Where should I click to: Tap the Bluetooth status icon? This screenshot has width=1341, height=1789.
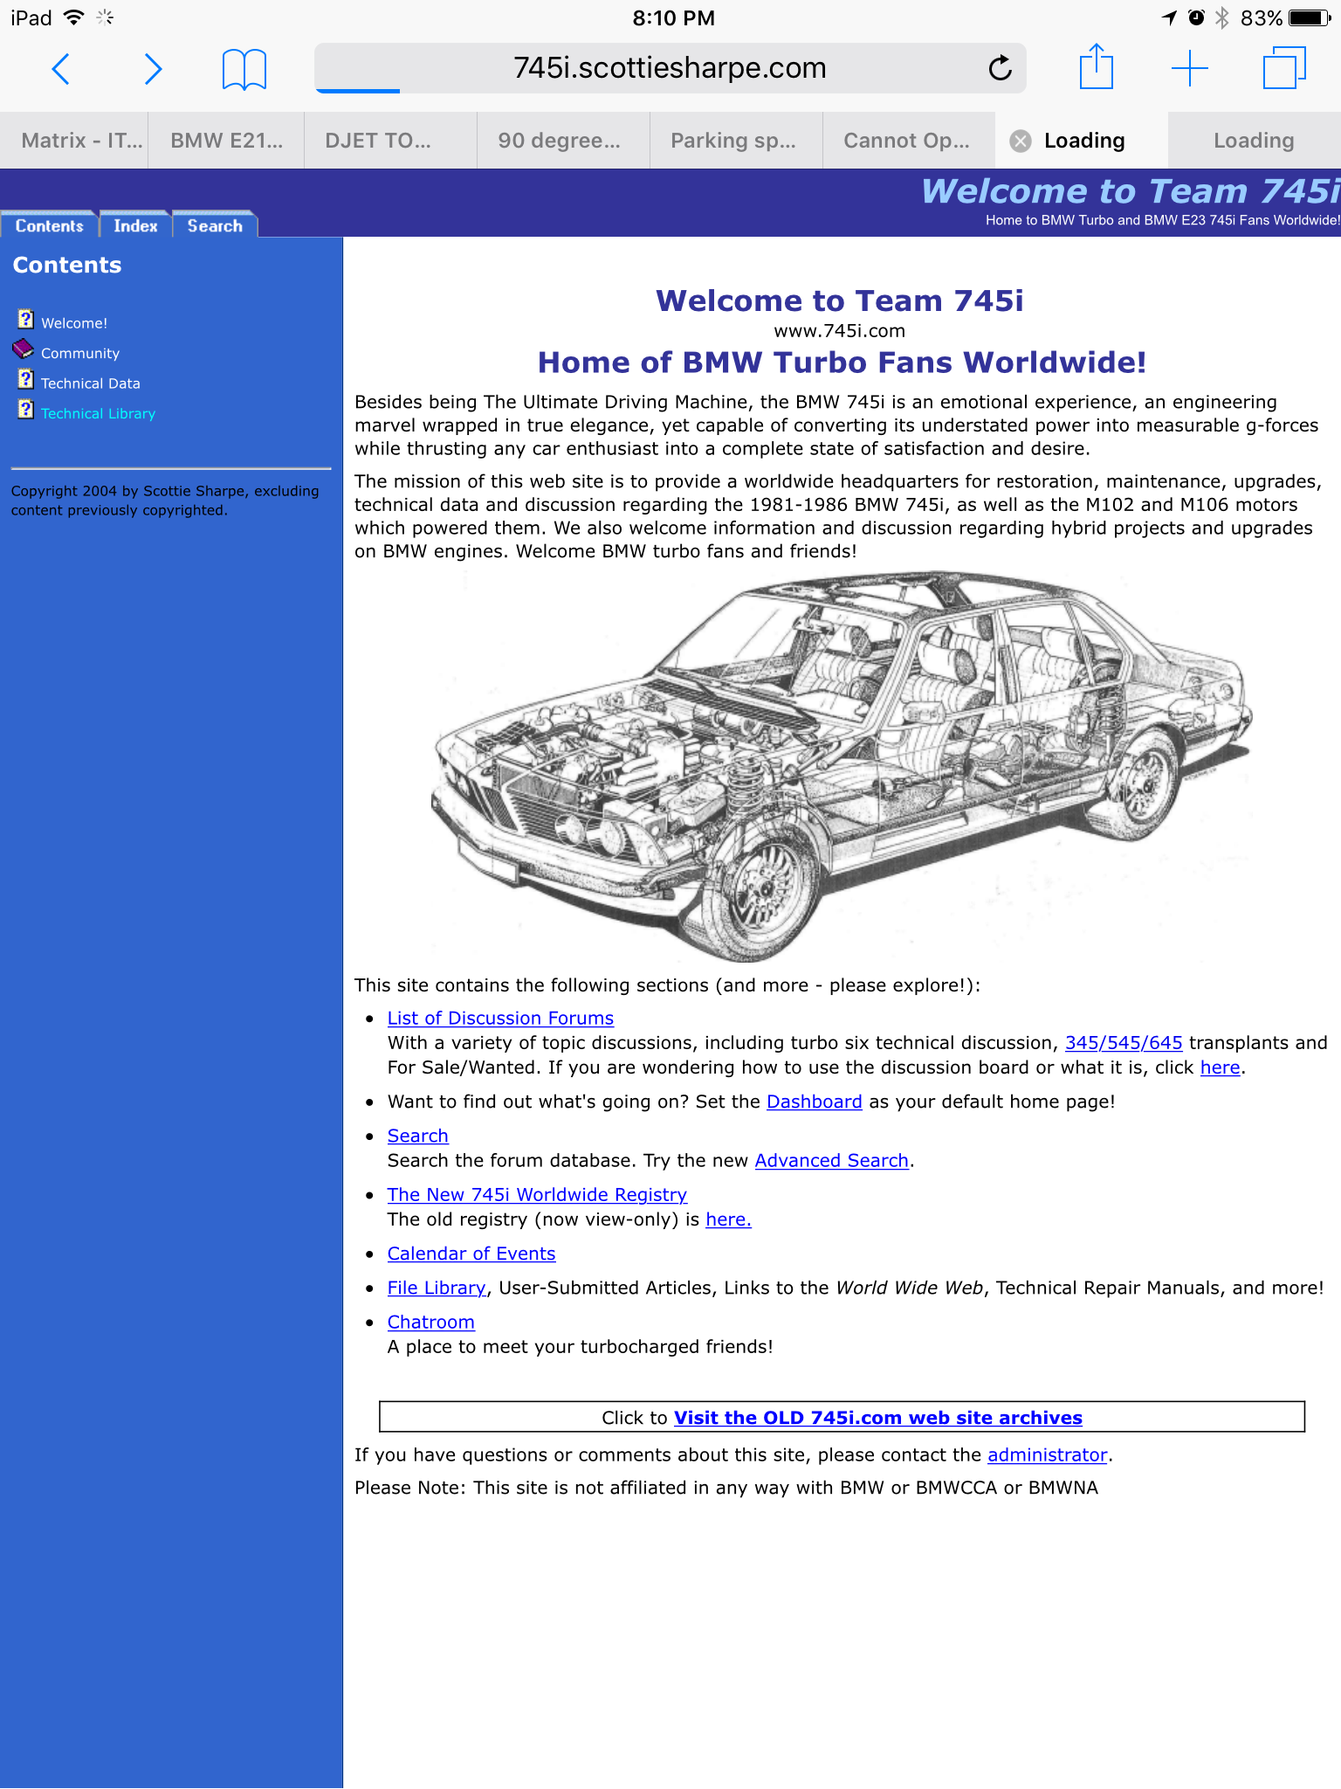(x=1221, y=17)
